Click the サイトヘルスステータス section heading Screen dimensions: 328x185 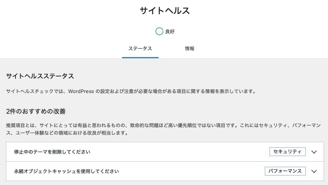40,76
